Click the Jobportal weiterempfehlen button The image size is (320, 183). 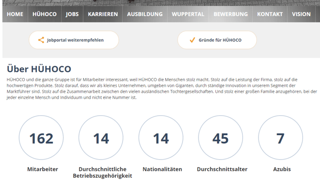point(73,40)
